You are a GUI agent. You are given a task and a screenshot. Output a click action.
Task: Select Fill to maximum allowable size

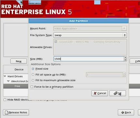tap(33, 81)
